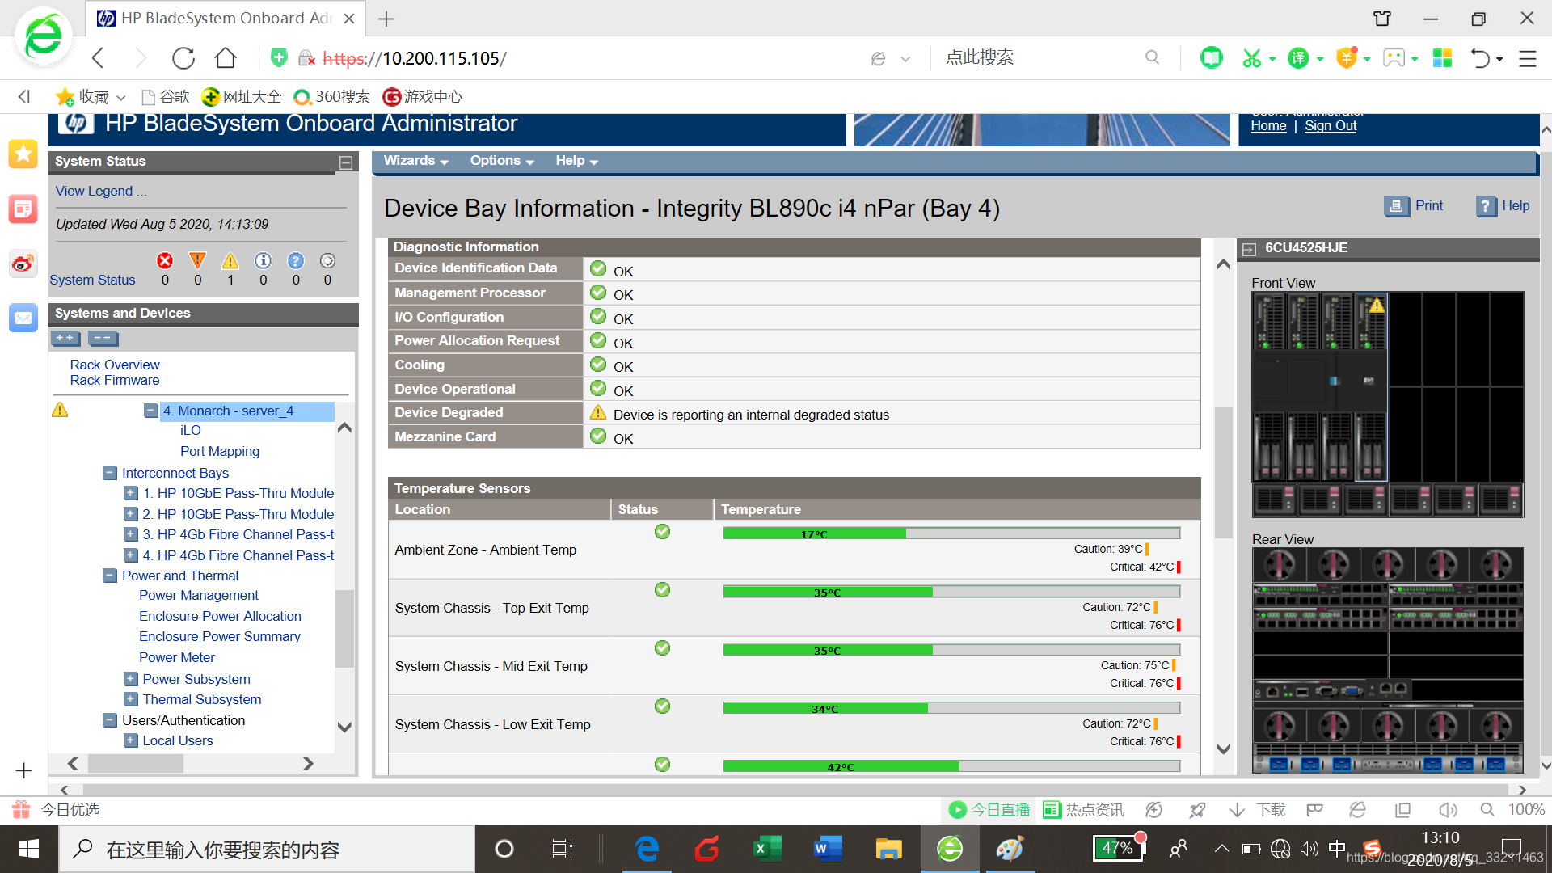
Task: Click the green checkmark icon for Cooling status
Action: [598, 364]
